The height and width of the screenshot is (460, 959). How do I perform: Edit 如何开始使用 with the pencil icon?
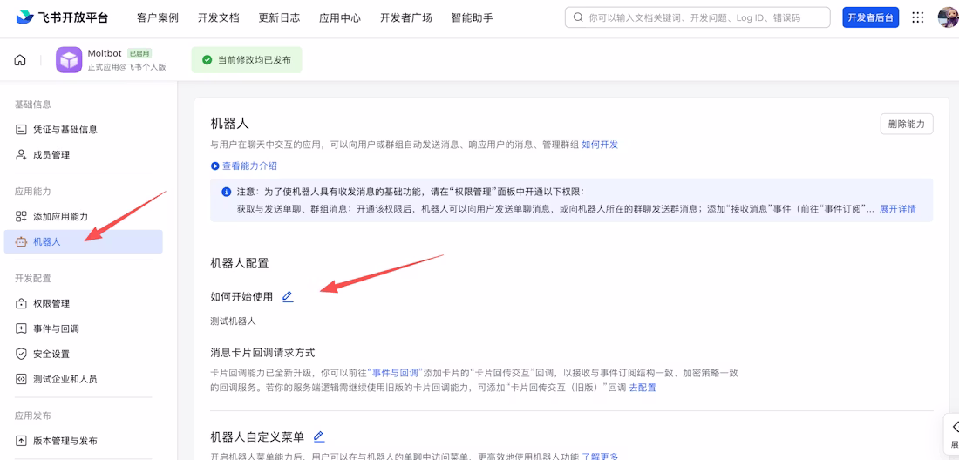click(288, 297)
